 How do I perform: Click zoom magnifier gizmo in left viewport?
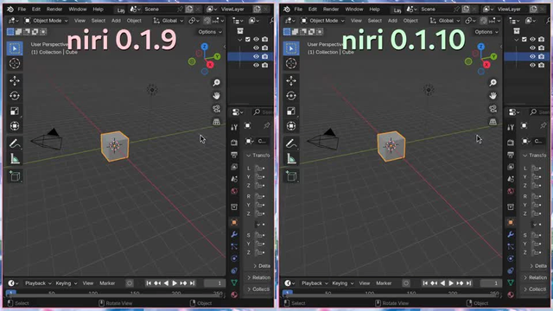click(x=216, y=83)
